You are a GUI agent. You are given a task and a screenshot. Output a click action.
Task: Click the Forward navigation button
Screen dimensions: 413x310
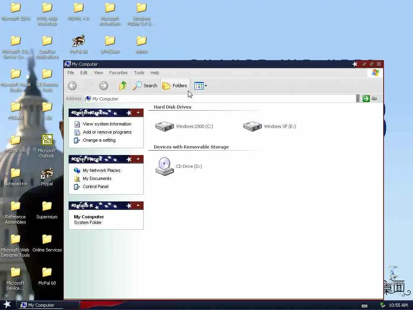tap(104, 86)
